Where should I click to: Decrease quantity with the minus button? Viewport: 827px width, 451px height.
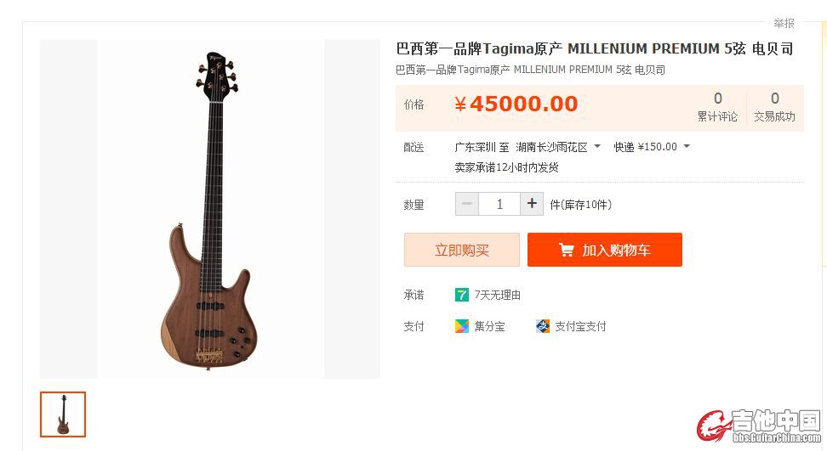click(x=467, y=204)
